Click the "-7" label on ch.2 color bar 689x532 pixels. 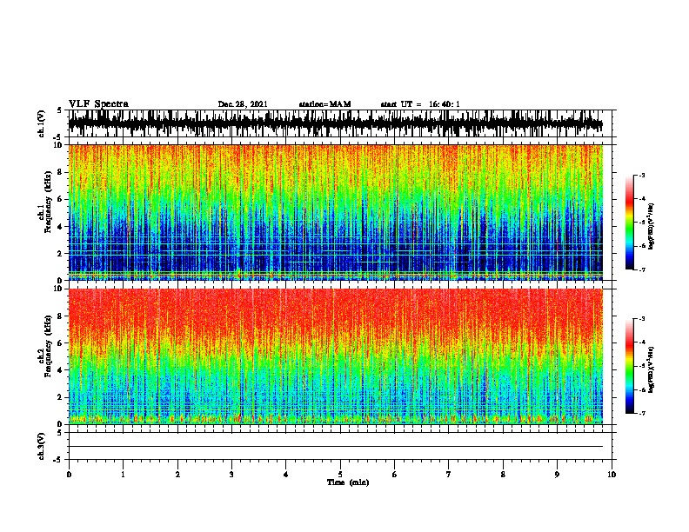click(x=641, y=413)
